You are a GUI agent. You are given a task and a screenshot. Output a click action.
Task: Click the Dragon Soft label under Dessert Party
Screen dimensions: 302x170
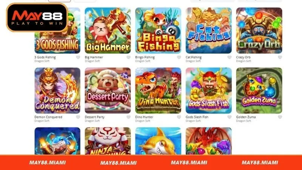(92, 121)
